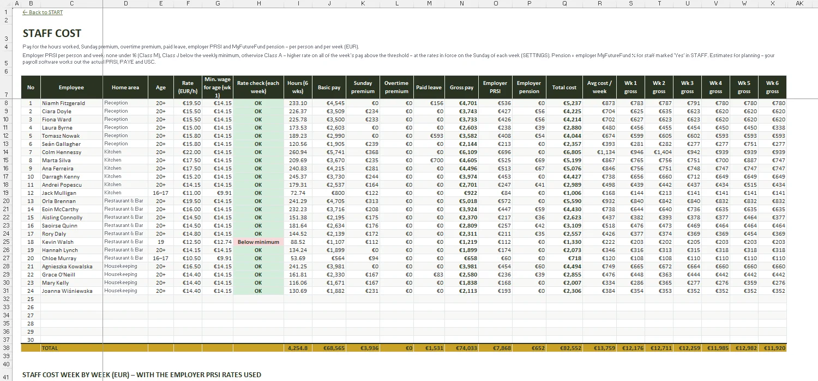This screenshot has width=818, height=381.
Task: Click the 'Sunday premium' header cell
Action: tap(363, 87)
